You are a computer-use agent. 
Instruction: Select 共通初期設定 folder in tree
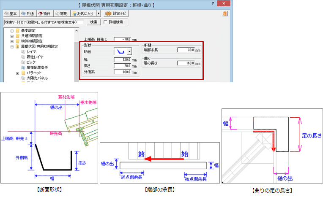[x=32, y=36]
